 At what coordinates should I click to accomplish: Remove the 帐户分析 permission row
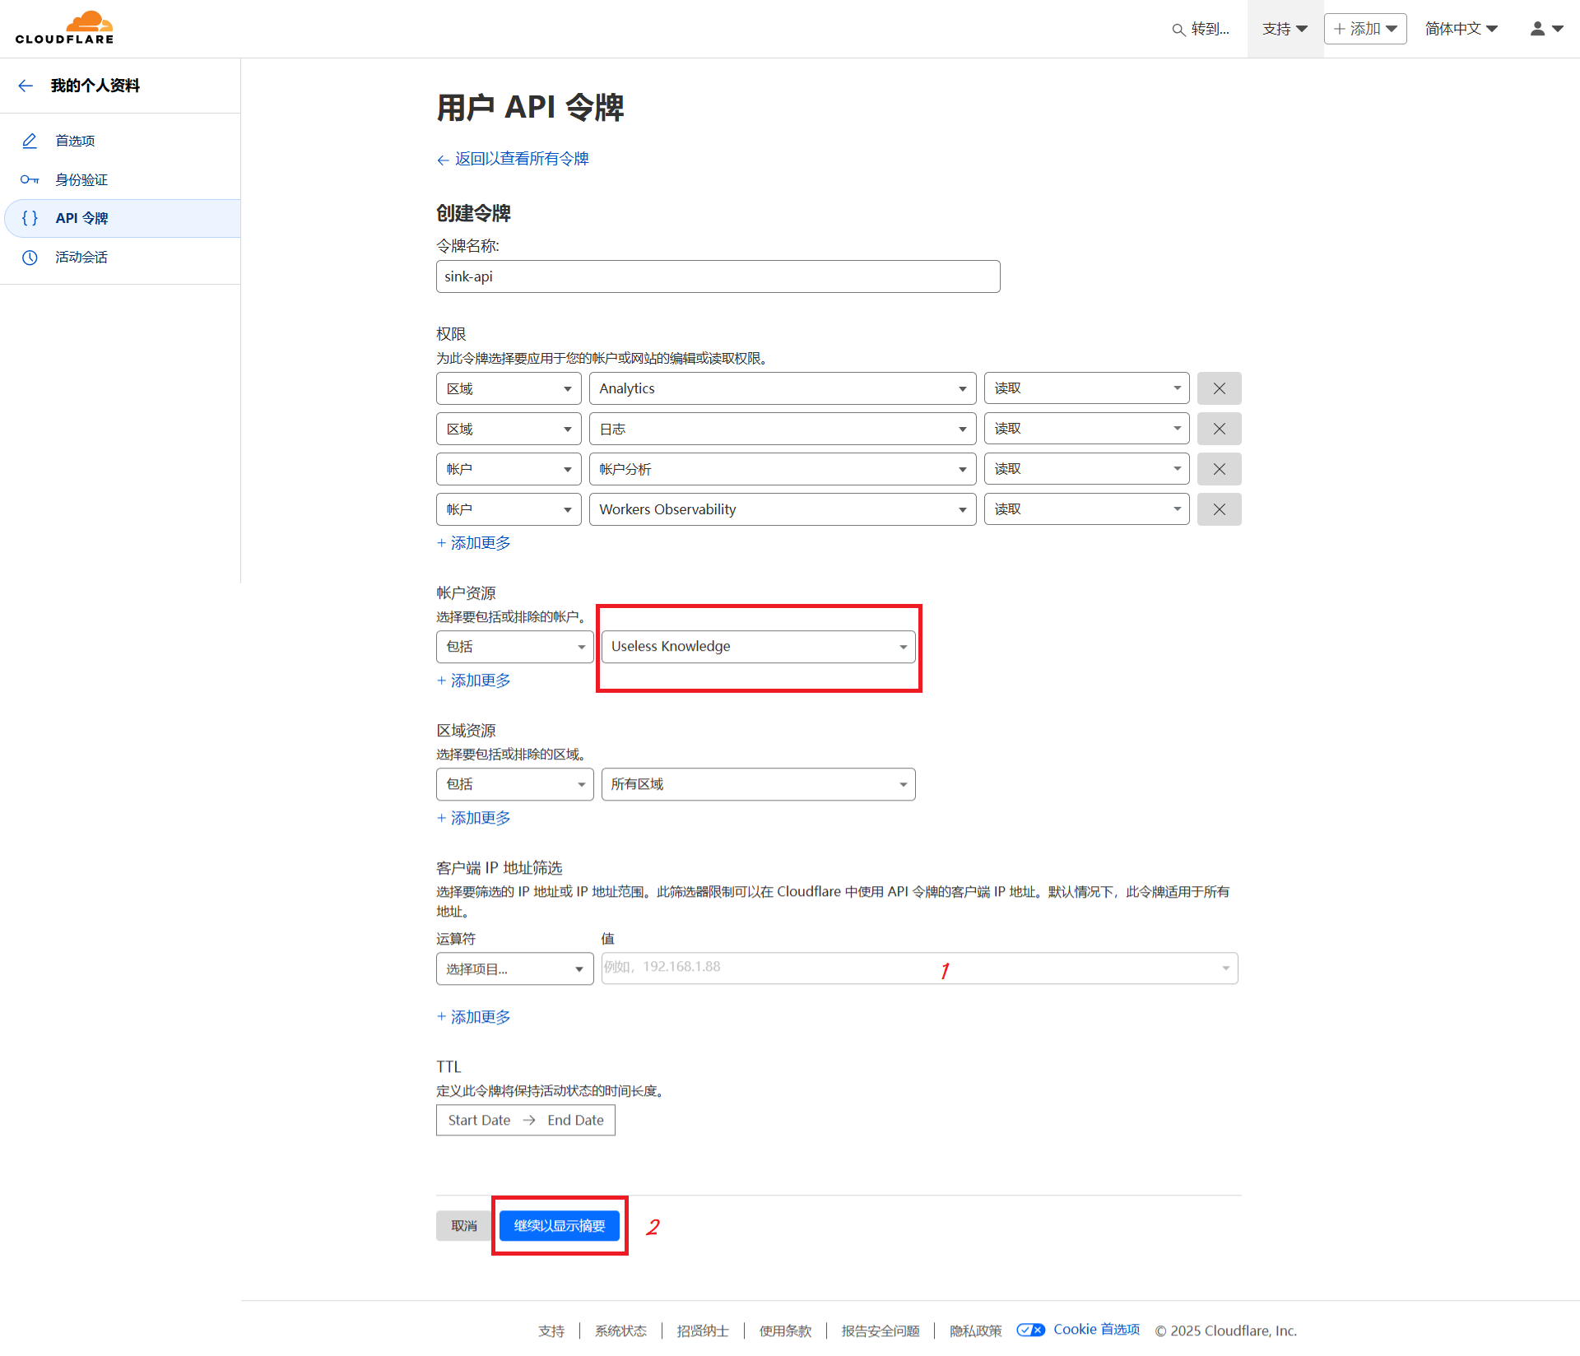(1219, 469)
